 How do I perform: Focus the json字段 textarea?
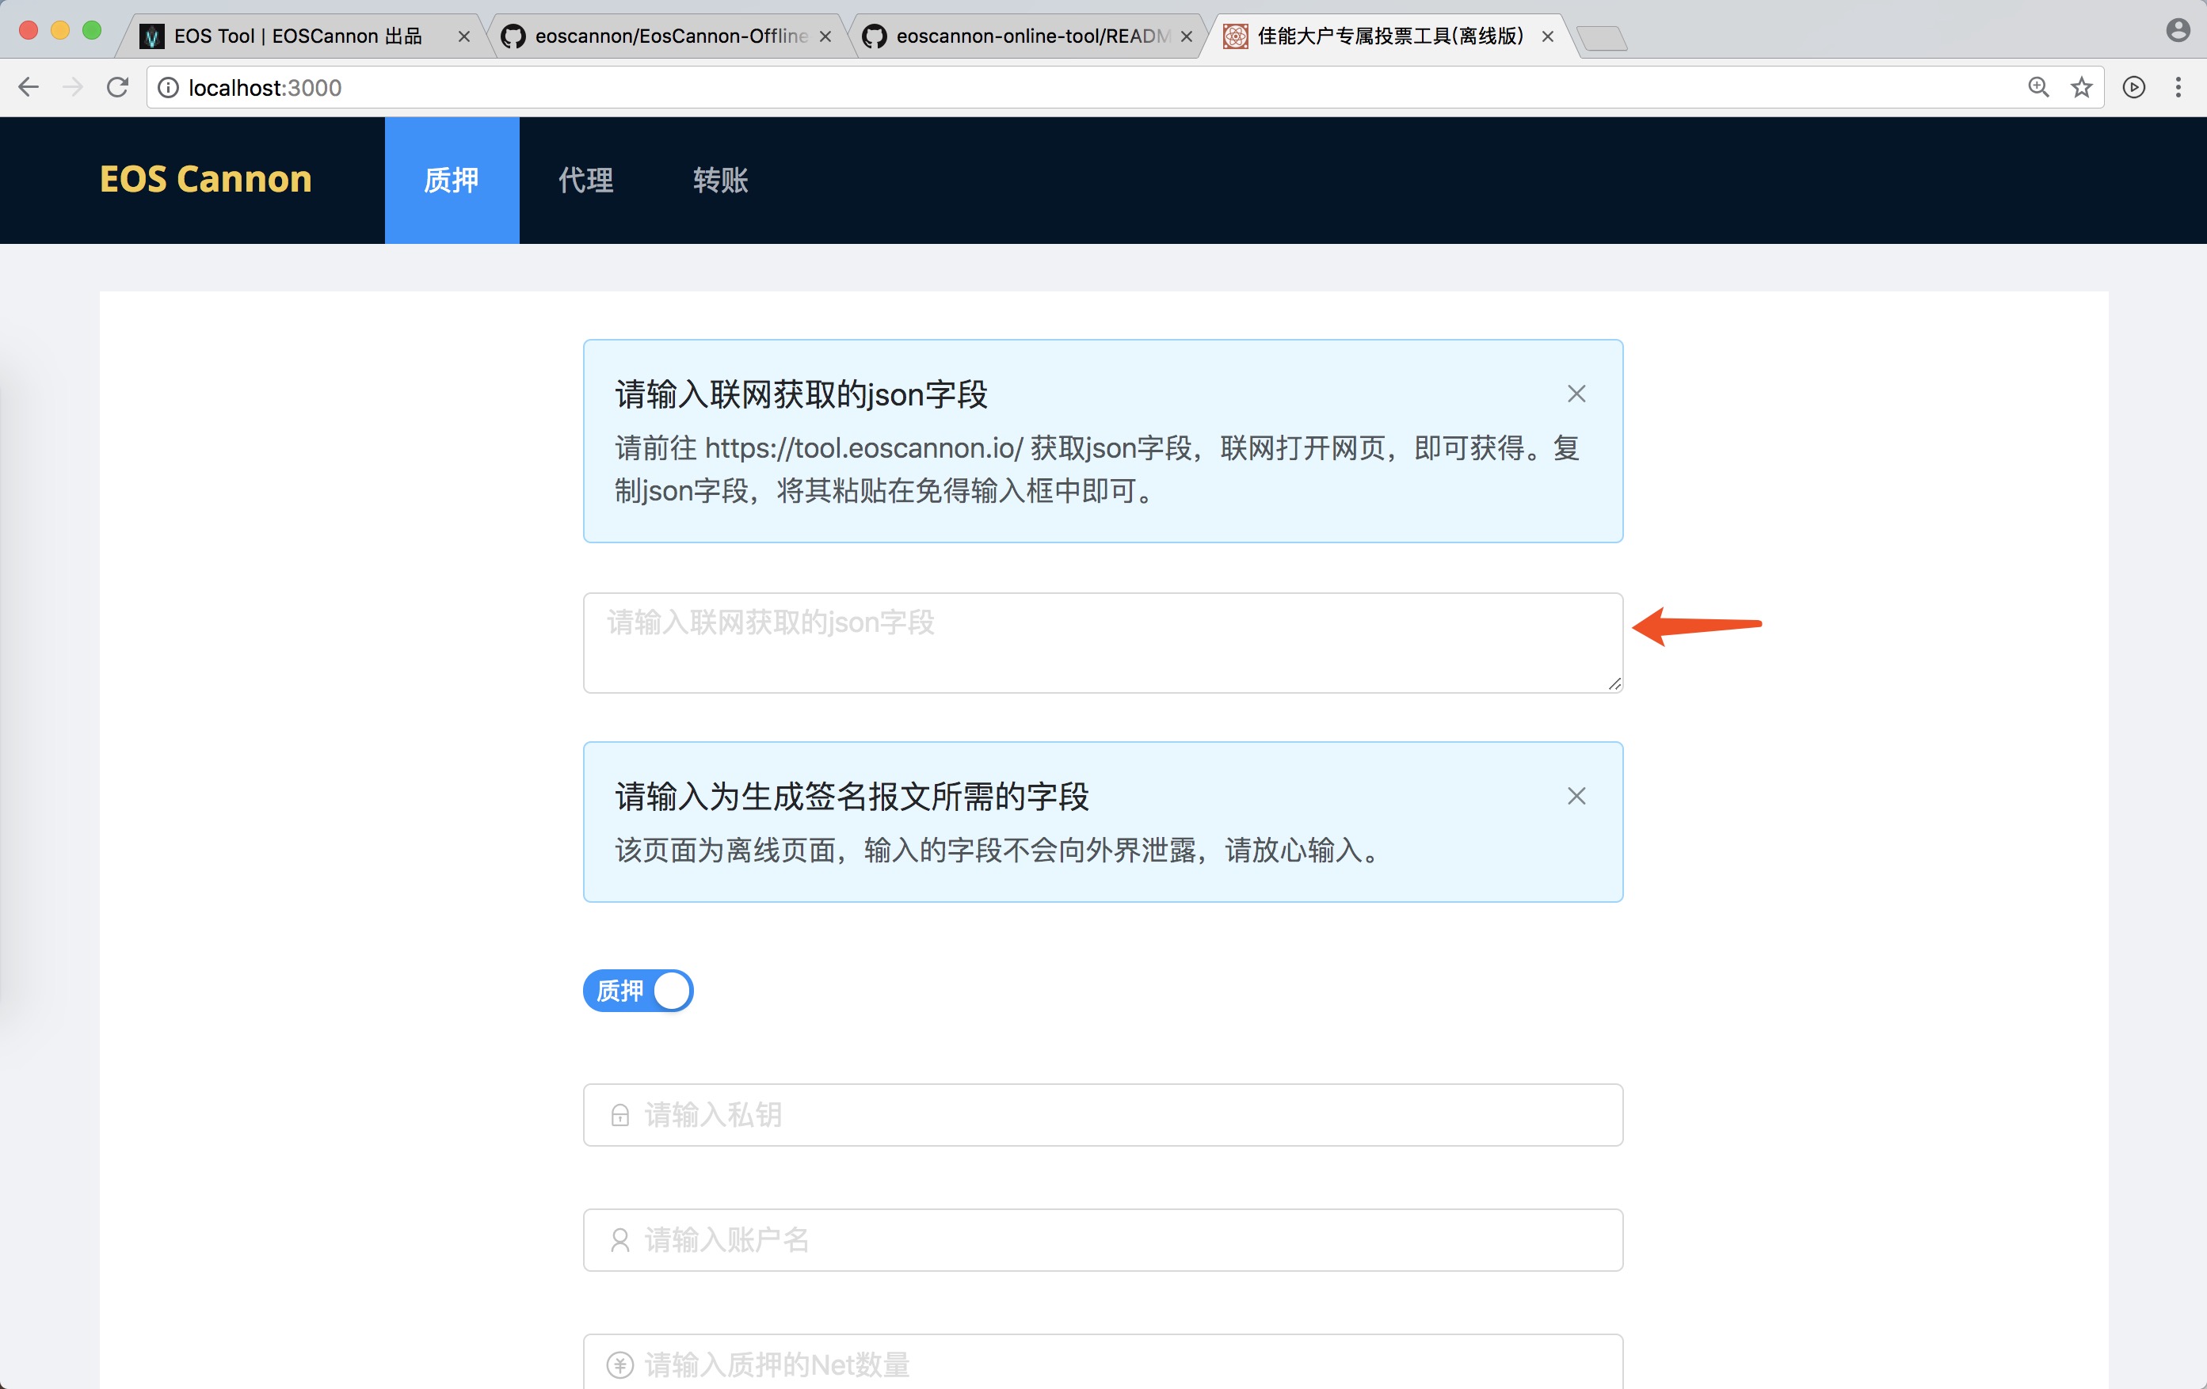click(x=1102, y=642)
